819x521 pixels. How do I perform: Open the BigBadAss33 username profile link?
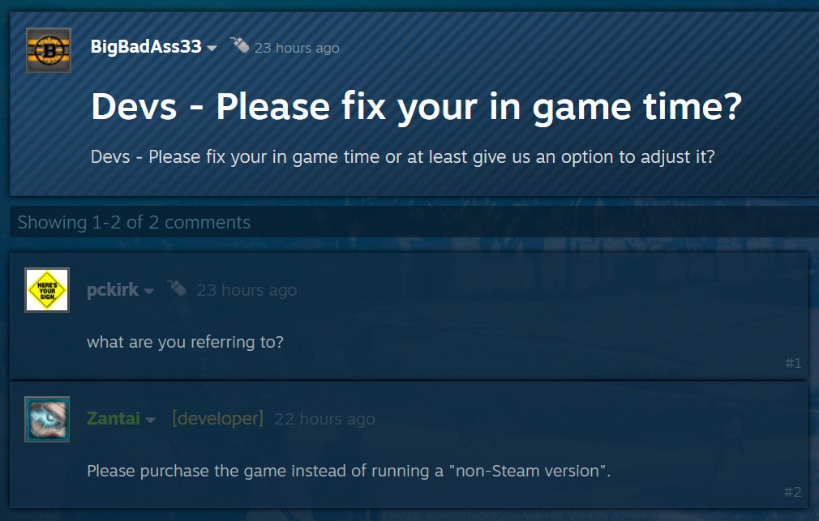146,47
